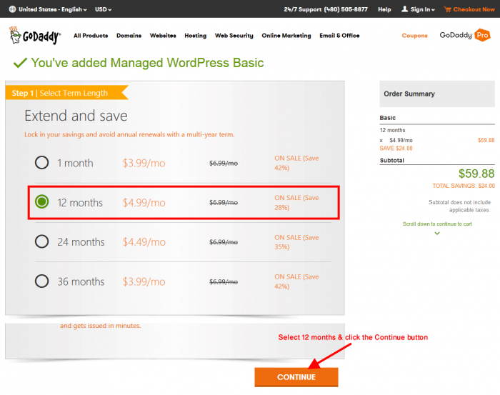Click ON SALE (Save 28%) text
The width and height of the screenshot is (500, 395).
click(x=296, y=202)
